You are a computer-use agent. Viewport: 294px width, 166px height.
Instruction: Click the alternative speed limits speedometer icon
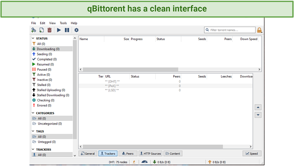click(x=144, y=162)
